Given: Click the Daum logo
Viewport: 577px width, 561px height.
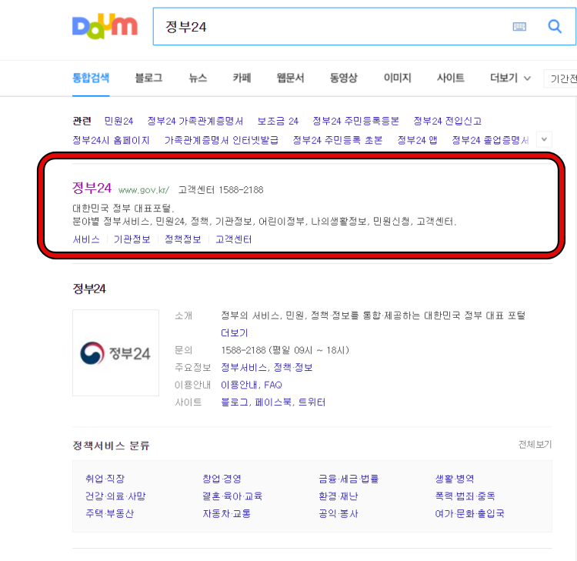Looking at the screenshot, I should point(105,26).
